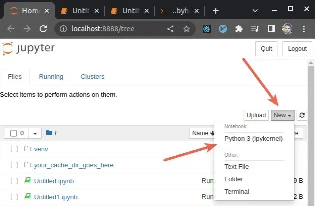Open the your_cache_dir_goes_here folder link

74,165
